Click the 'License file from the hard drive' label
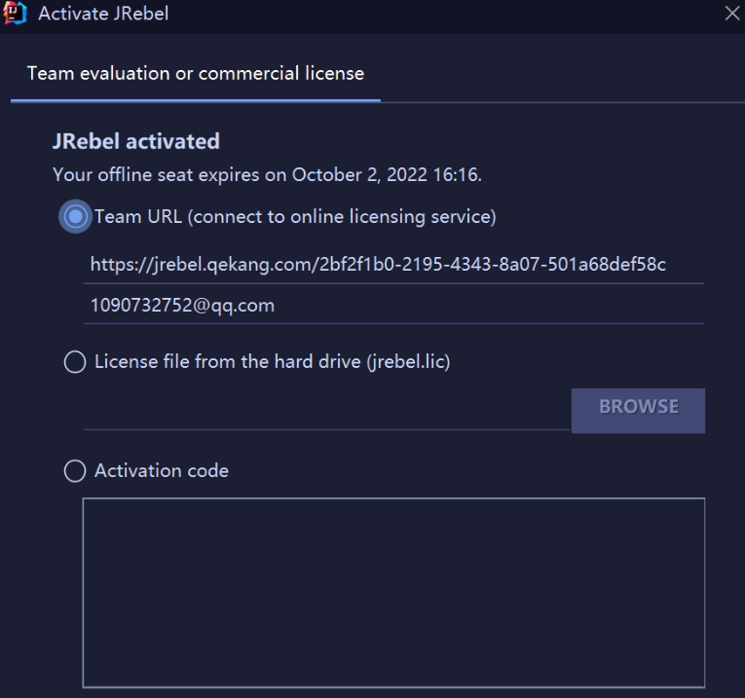745x698 pixels. tap(272, 362)
